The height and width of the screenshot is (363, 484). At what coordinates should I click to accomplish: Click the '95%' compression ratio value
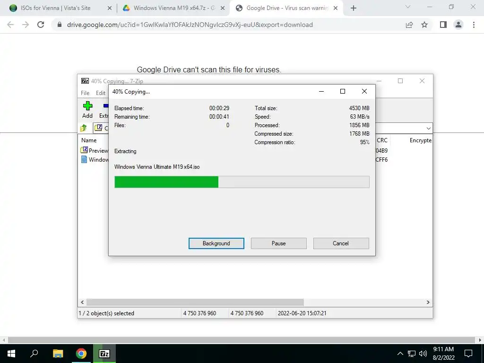click(365, 142)
